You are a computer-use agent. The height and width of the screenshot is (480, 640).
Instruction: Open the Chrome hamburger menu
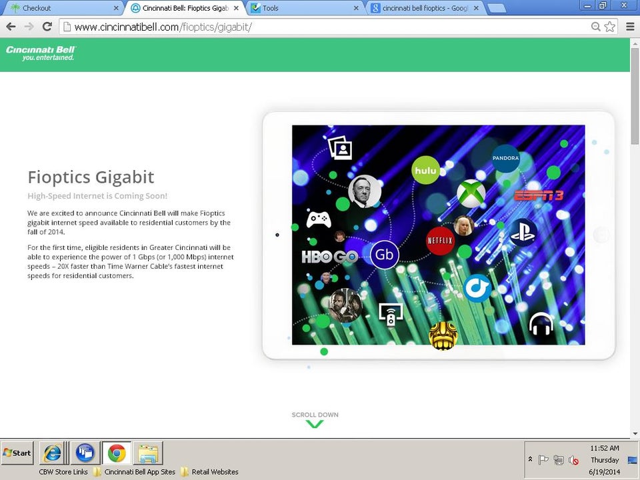click(x=630, y=27)
